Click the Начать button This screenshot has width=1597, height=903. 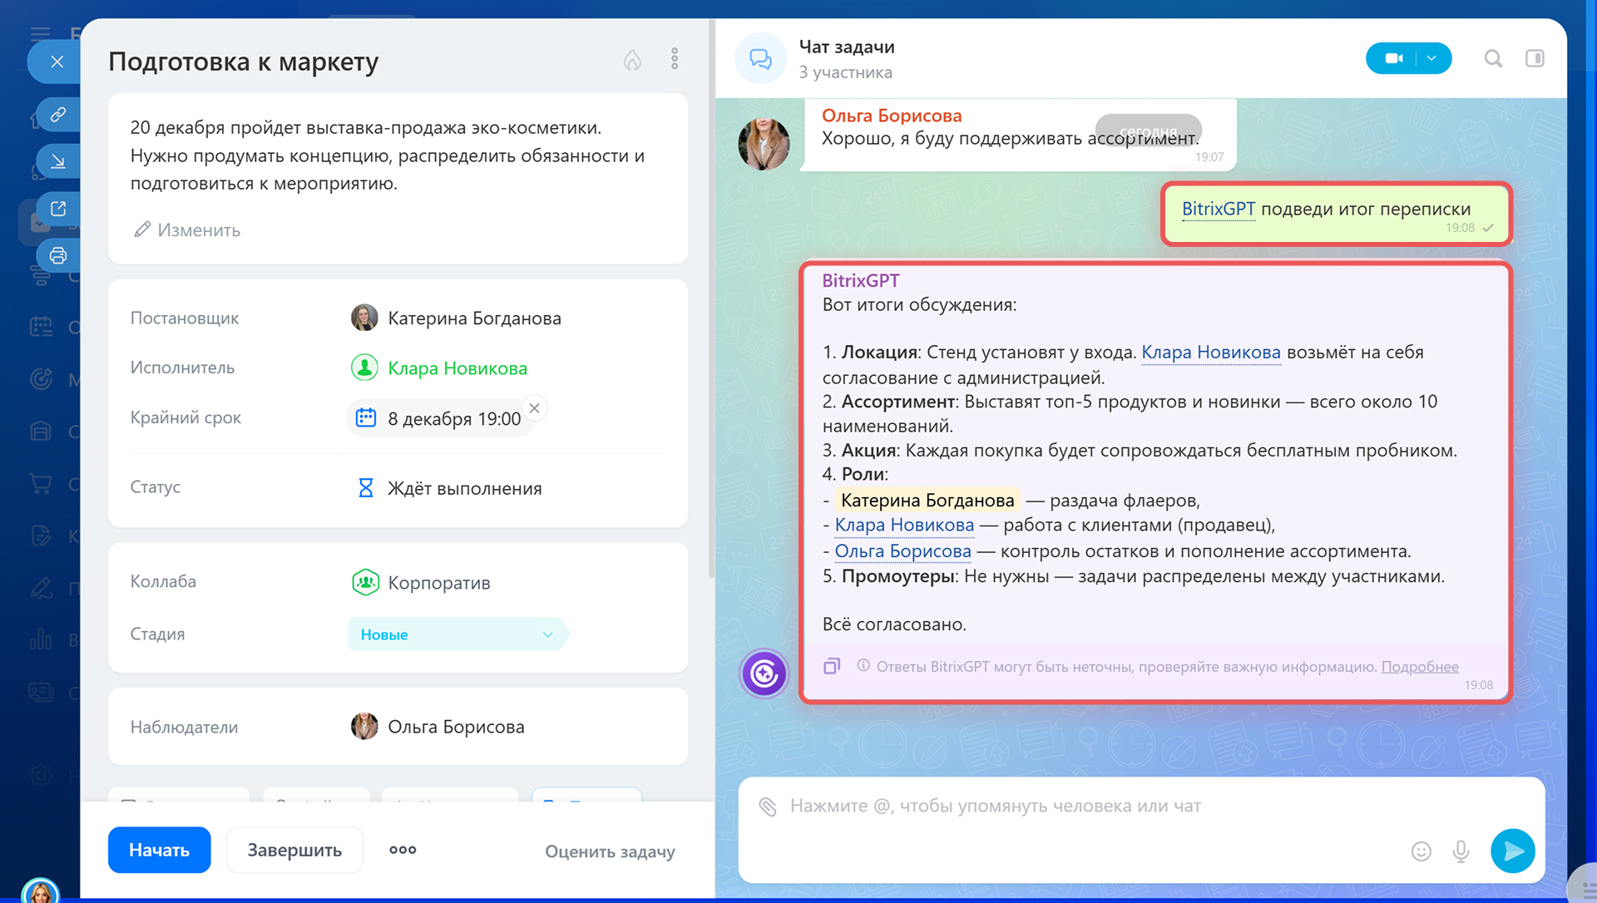click(x=159, y=850)
